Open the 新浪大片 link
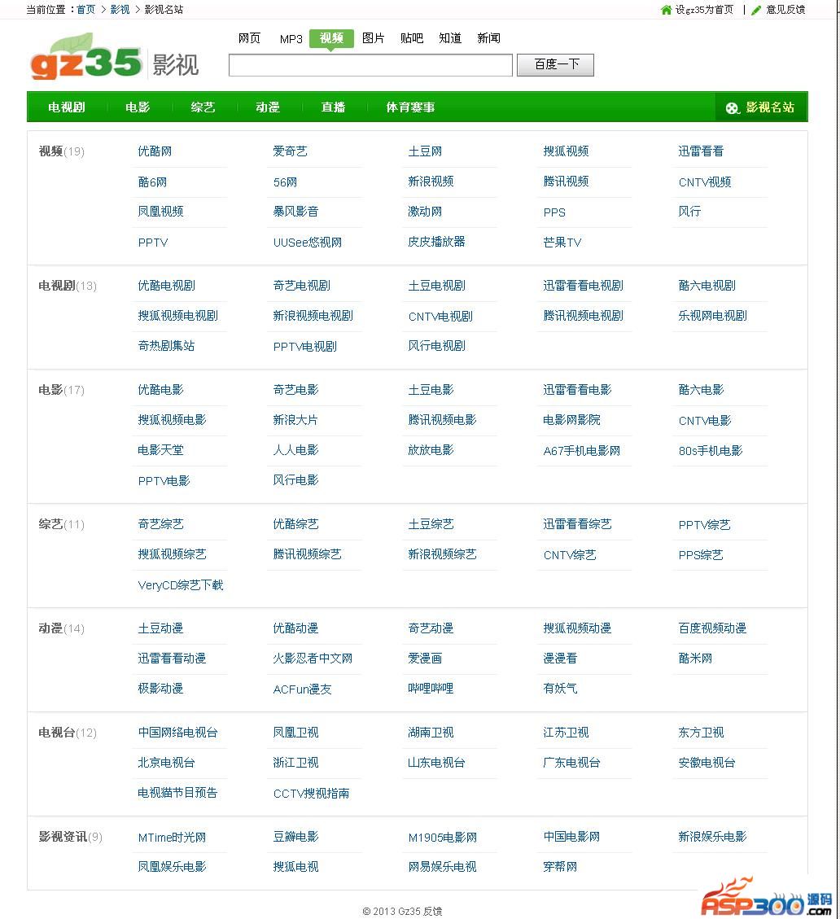 [x=295, y=420]
